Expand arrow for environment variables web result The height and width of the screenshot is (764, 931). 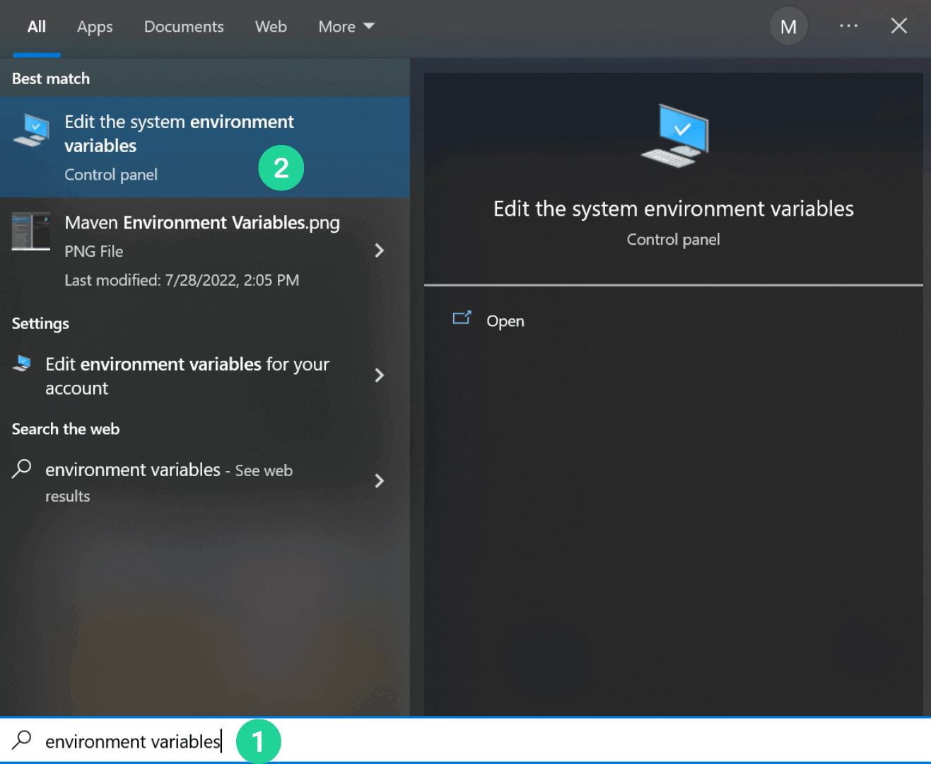(380, 481)
